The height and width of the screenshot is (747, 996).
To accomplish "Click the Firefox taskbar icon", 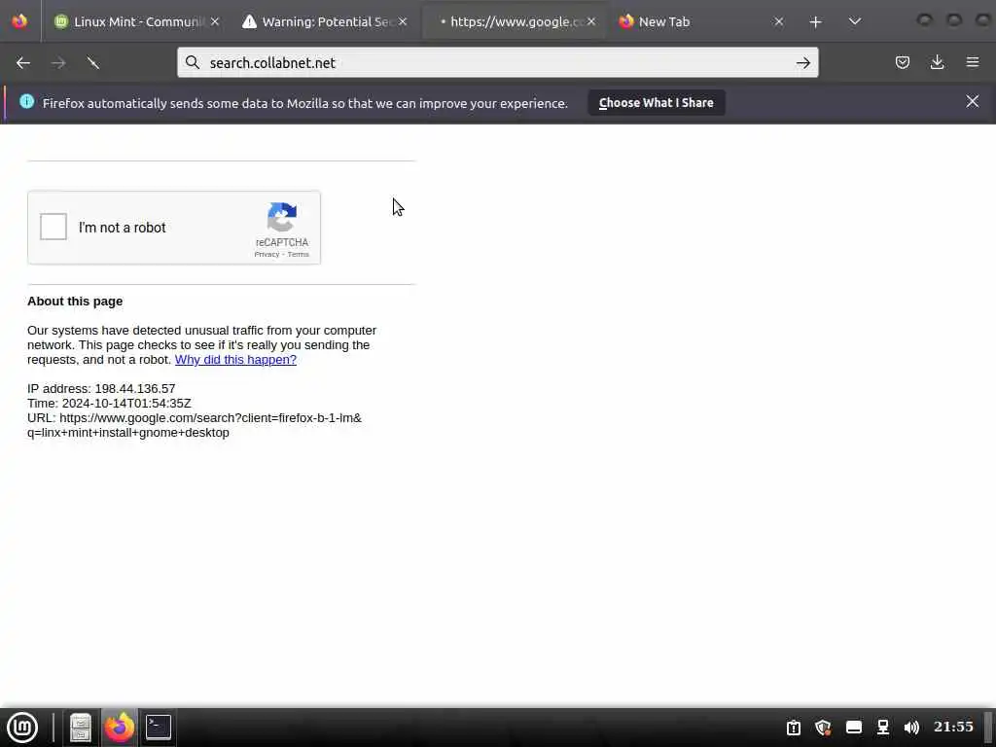I will point(120,728).
